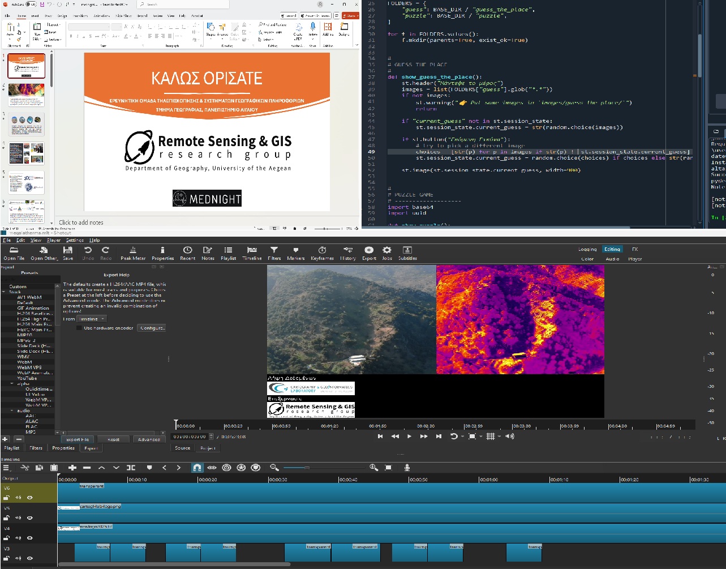Click the Advanced button in Export panel
This screenshot has height=569, width=726.
pyautogui.click(x=149, y=439)
